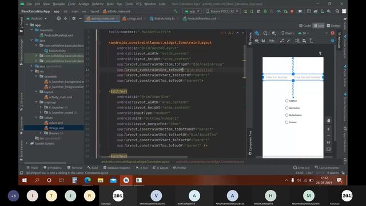Open the Refactor menu

98,4
